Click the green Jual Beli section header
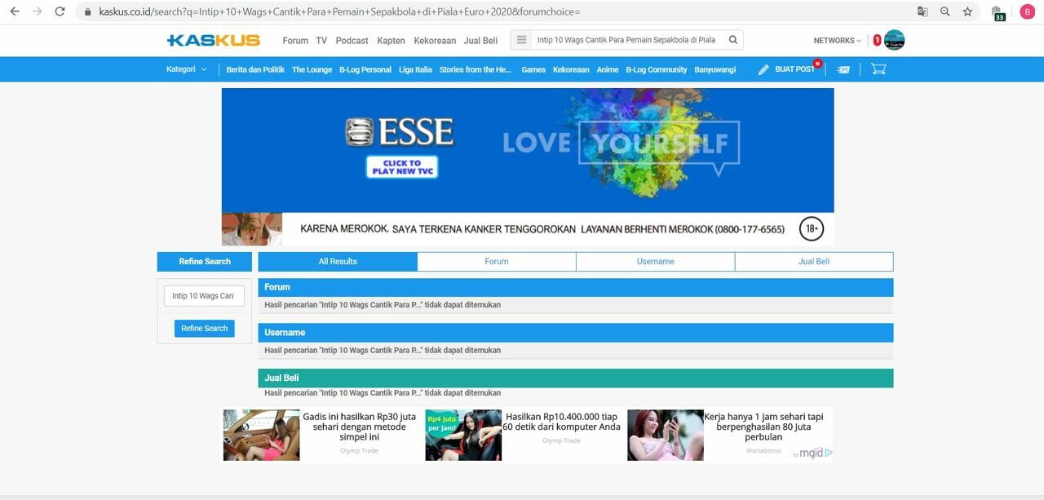The image size is (1044, 500). tap(576, 378)
